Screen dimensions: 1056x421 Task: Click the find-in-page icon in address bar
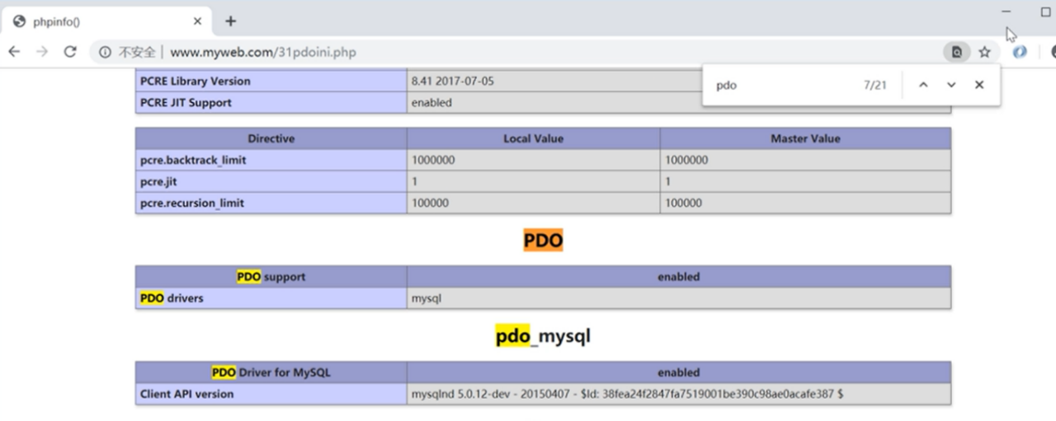click(x=957, y=52)
